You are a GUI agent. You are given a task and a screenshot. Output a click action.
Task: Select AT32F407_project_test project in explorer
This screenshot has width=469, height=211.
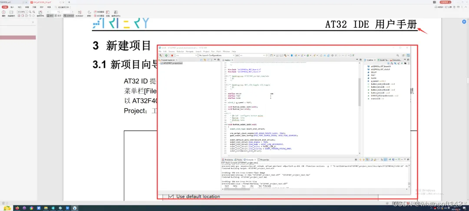(x=172, y=63)
